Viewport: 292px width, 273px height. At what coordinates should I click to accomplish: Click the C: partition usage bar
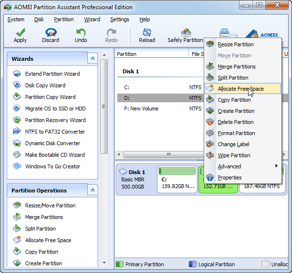pyautogui.click(x=177, y=171)
